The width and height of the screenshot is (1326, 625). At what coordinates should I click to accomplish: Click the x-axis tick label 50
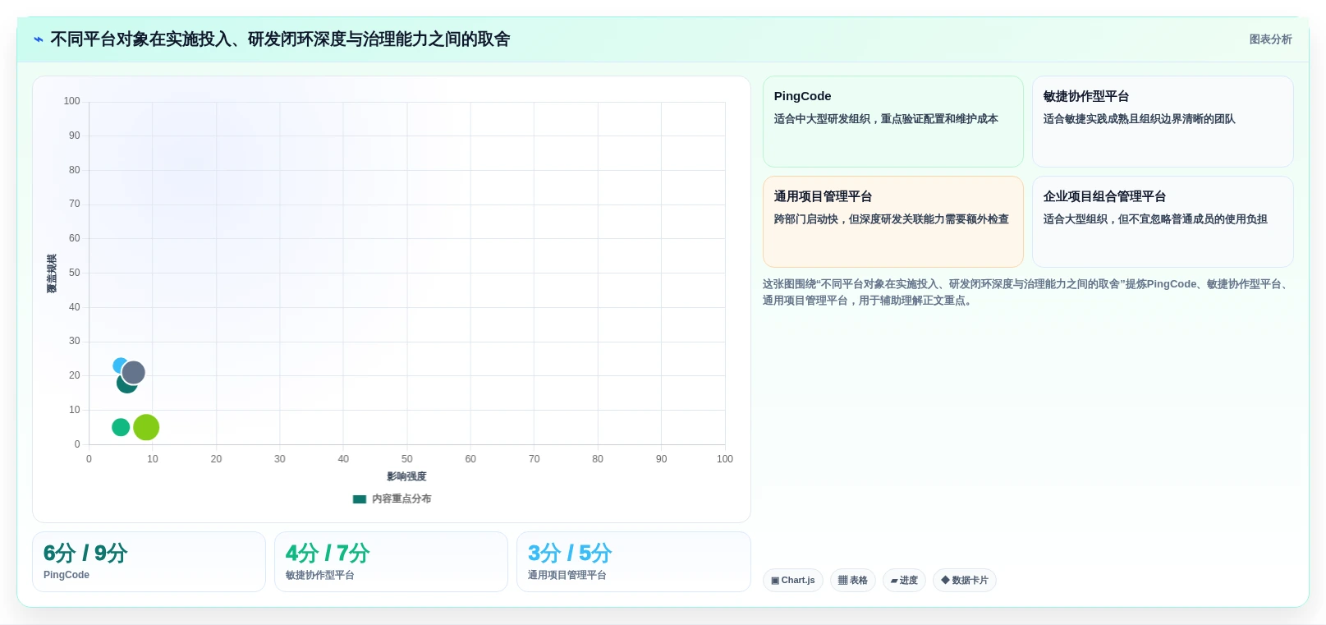(x=407, y=459)
